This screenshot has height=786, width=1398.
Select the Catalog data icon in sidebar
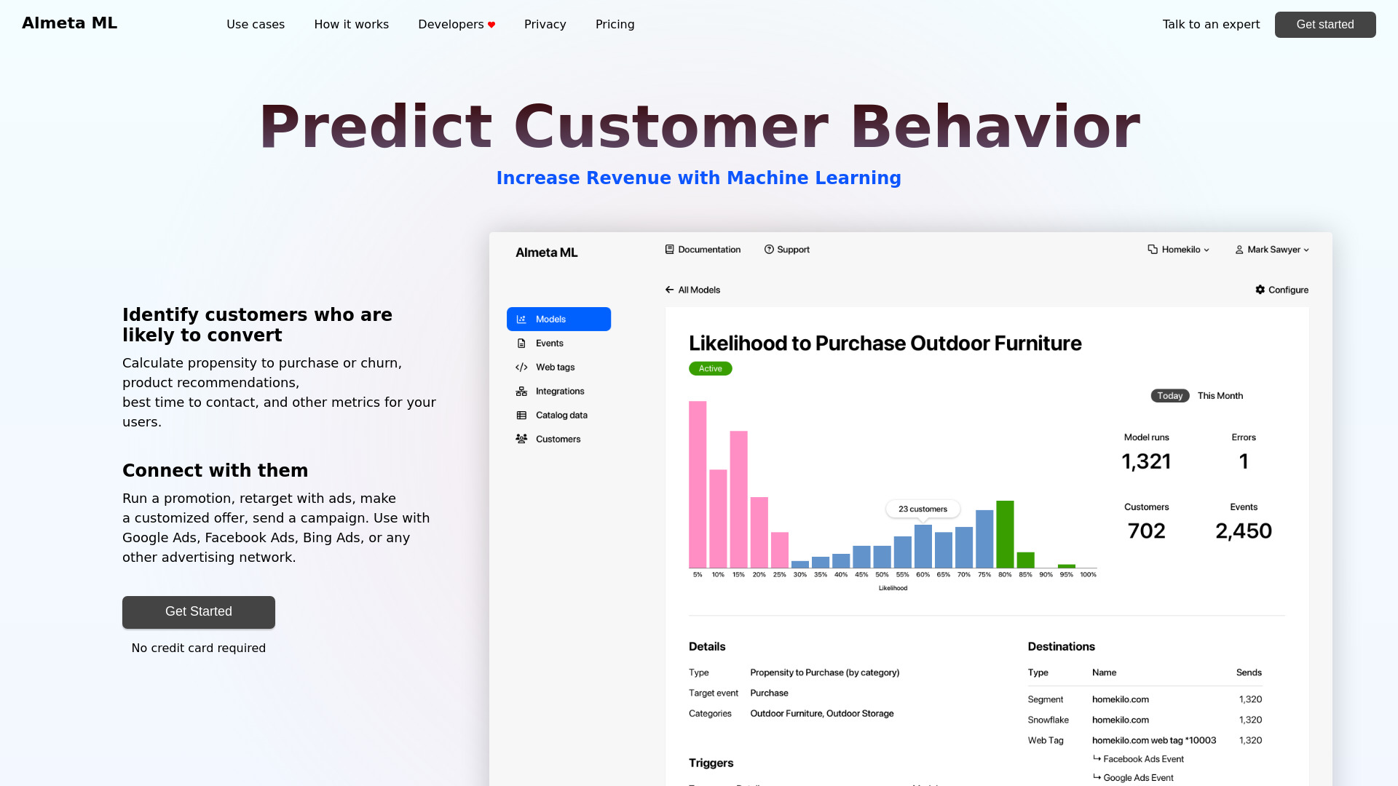point(522,415)
